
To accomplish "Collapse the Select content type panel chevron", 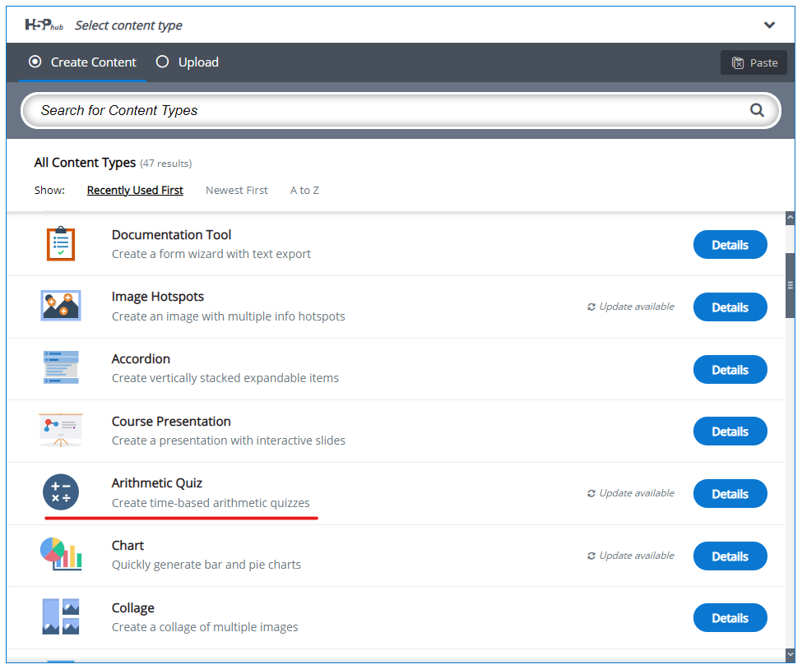I will pos(769,25).
